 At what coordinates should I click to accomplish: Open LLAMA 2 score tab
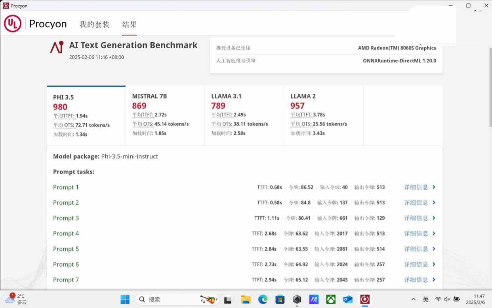323,115
